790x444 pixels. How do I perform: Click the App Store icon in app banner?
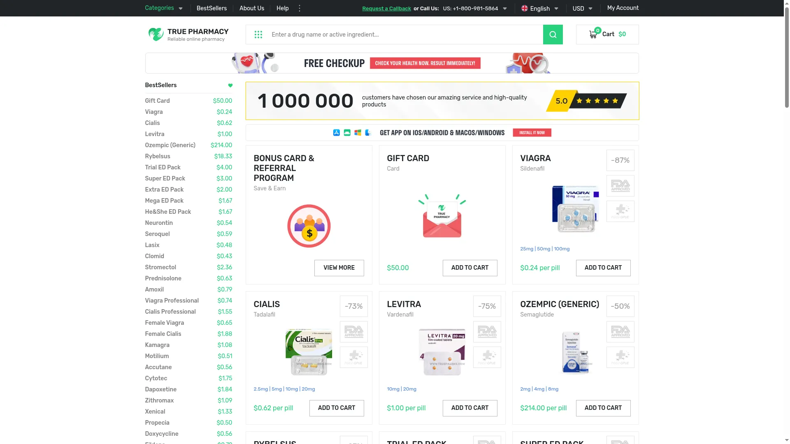tap(336, 133)
